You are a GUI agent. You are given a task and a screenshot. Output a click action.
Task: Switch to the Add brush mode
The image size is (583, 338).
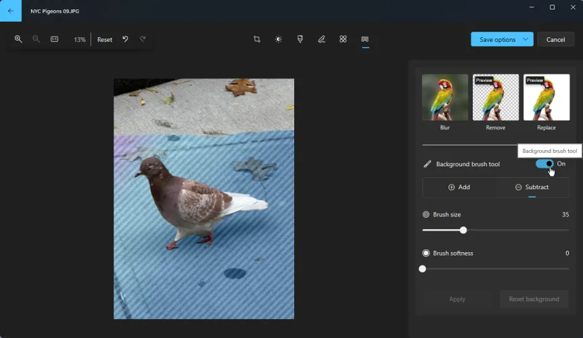pyautogui.click(x=459, y=187)
